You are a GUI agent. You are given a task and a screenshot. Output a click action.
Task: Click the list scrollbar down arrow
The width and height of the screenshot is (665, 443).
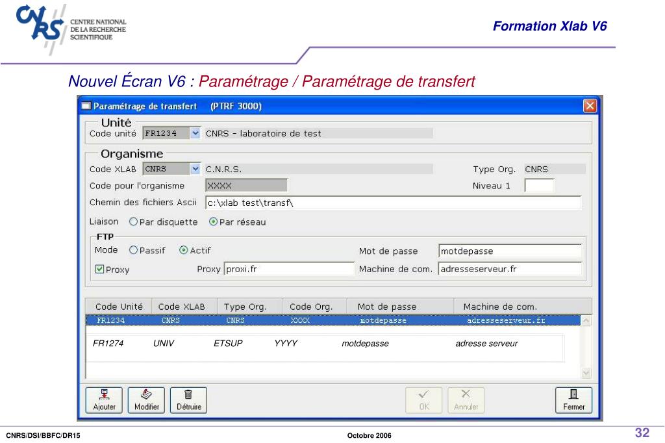click(x=586, y=373)
